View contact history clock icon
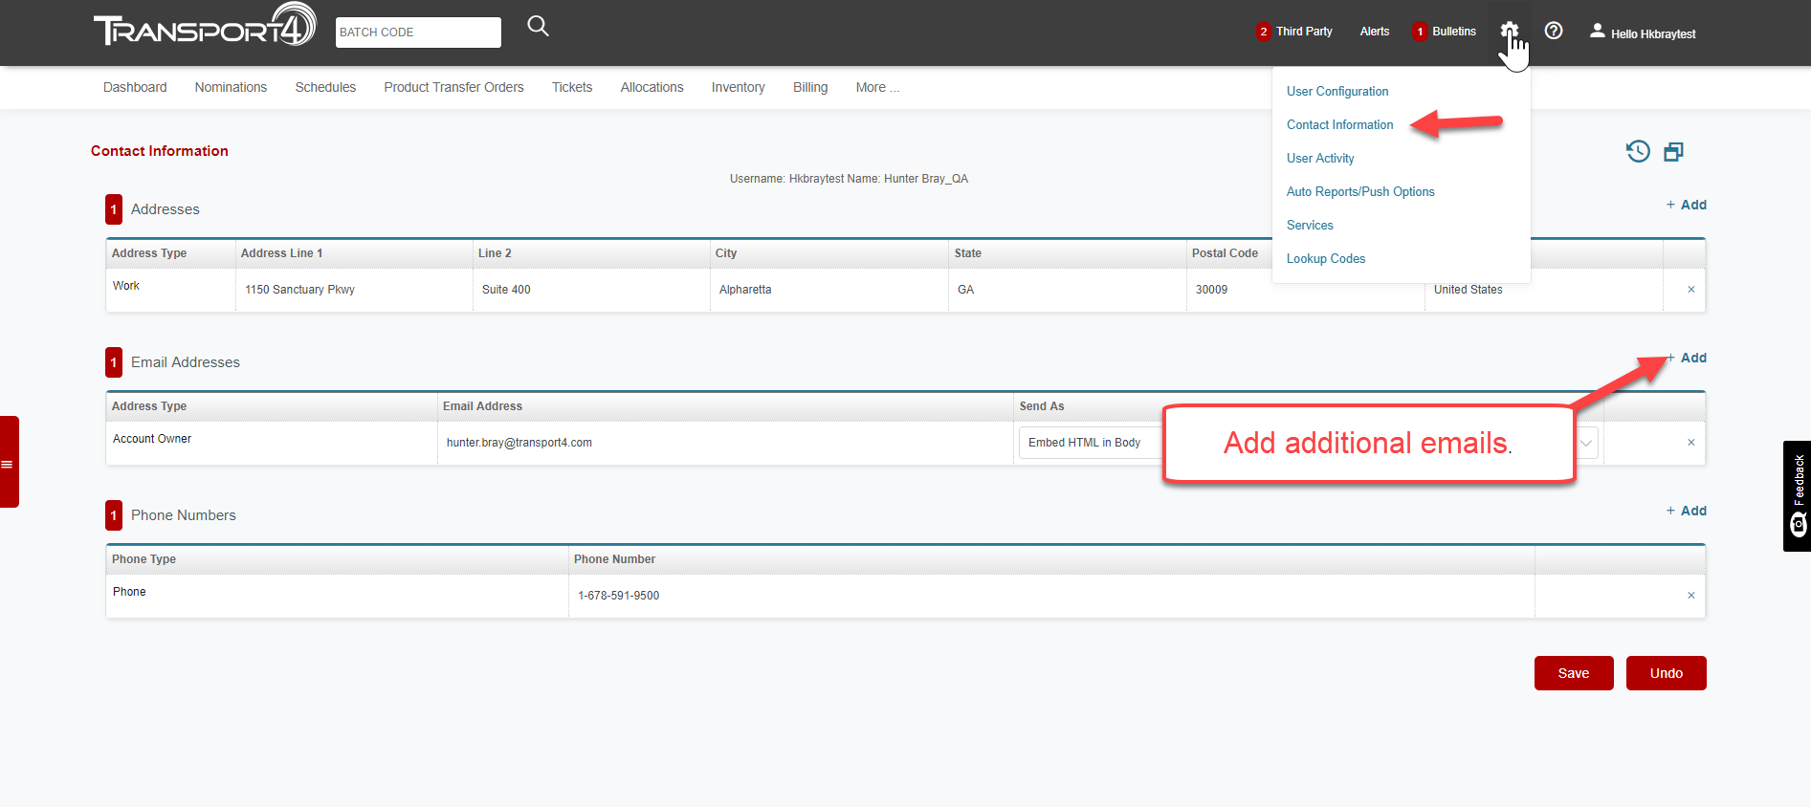This screenshot has height=807, width=1811. coord(1638,151)
